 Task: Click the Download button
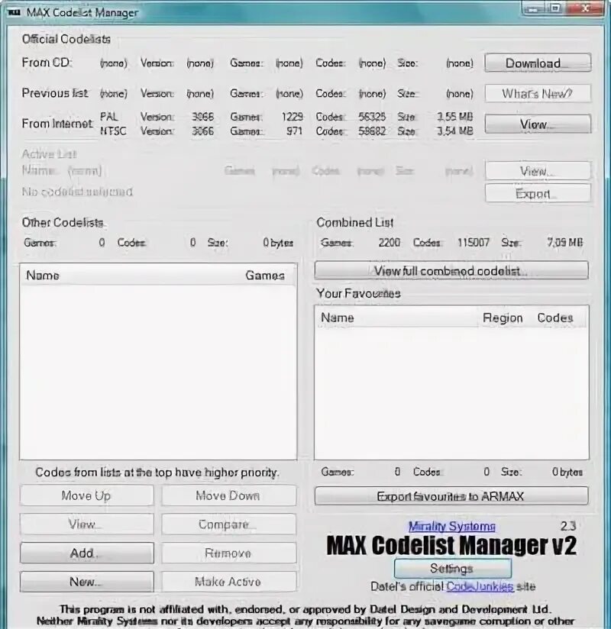[538, 63]
